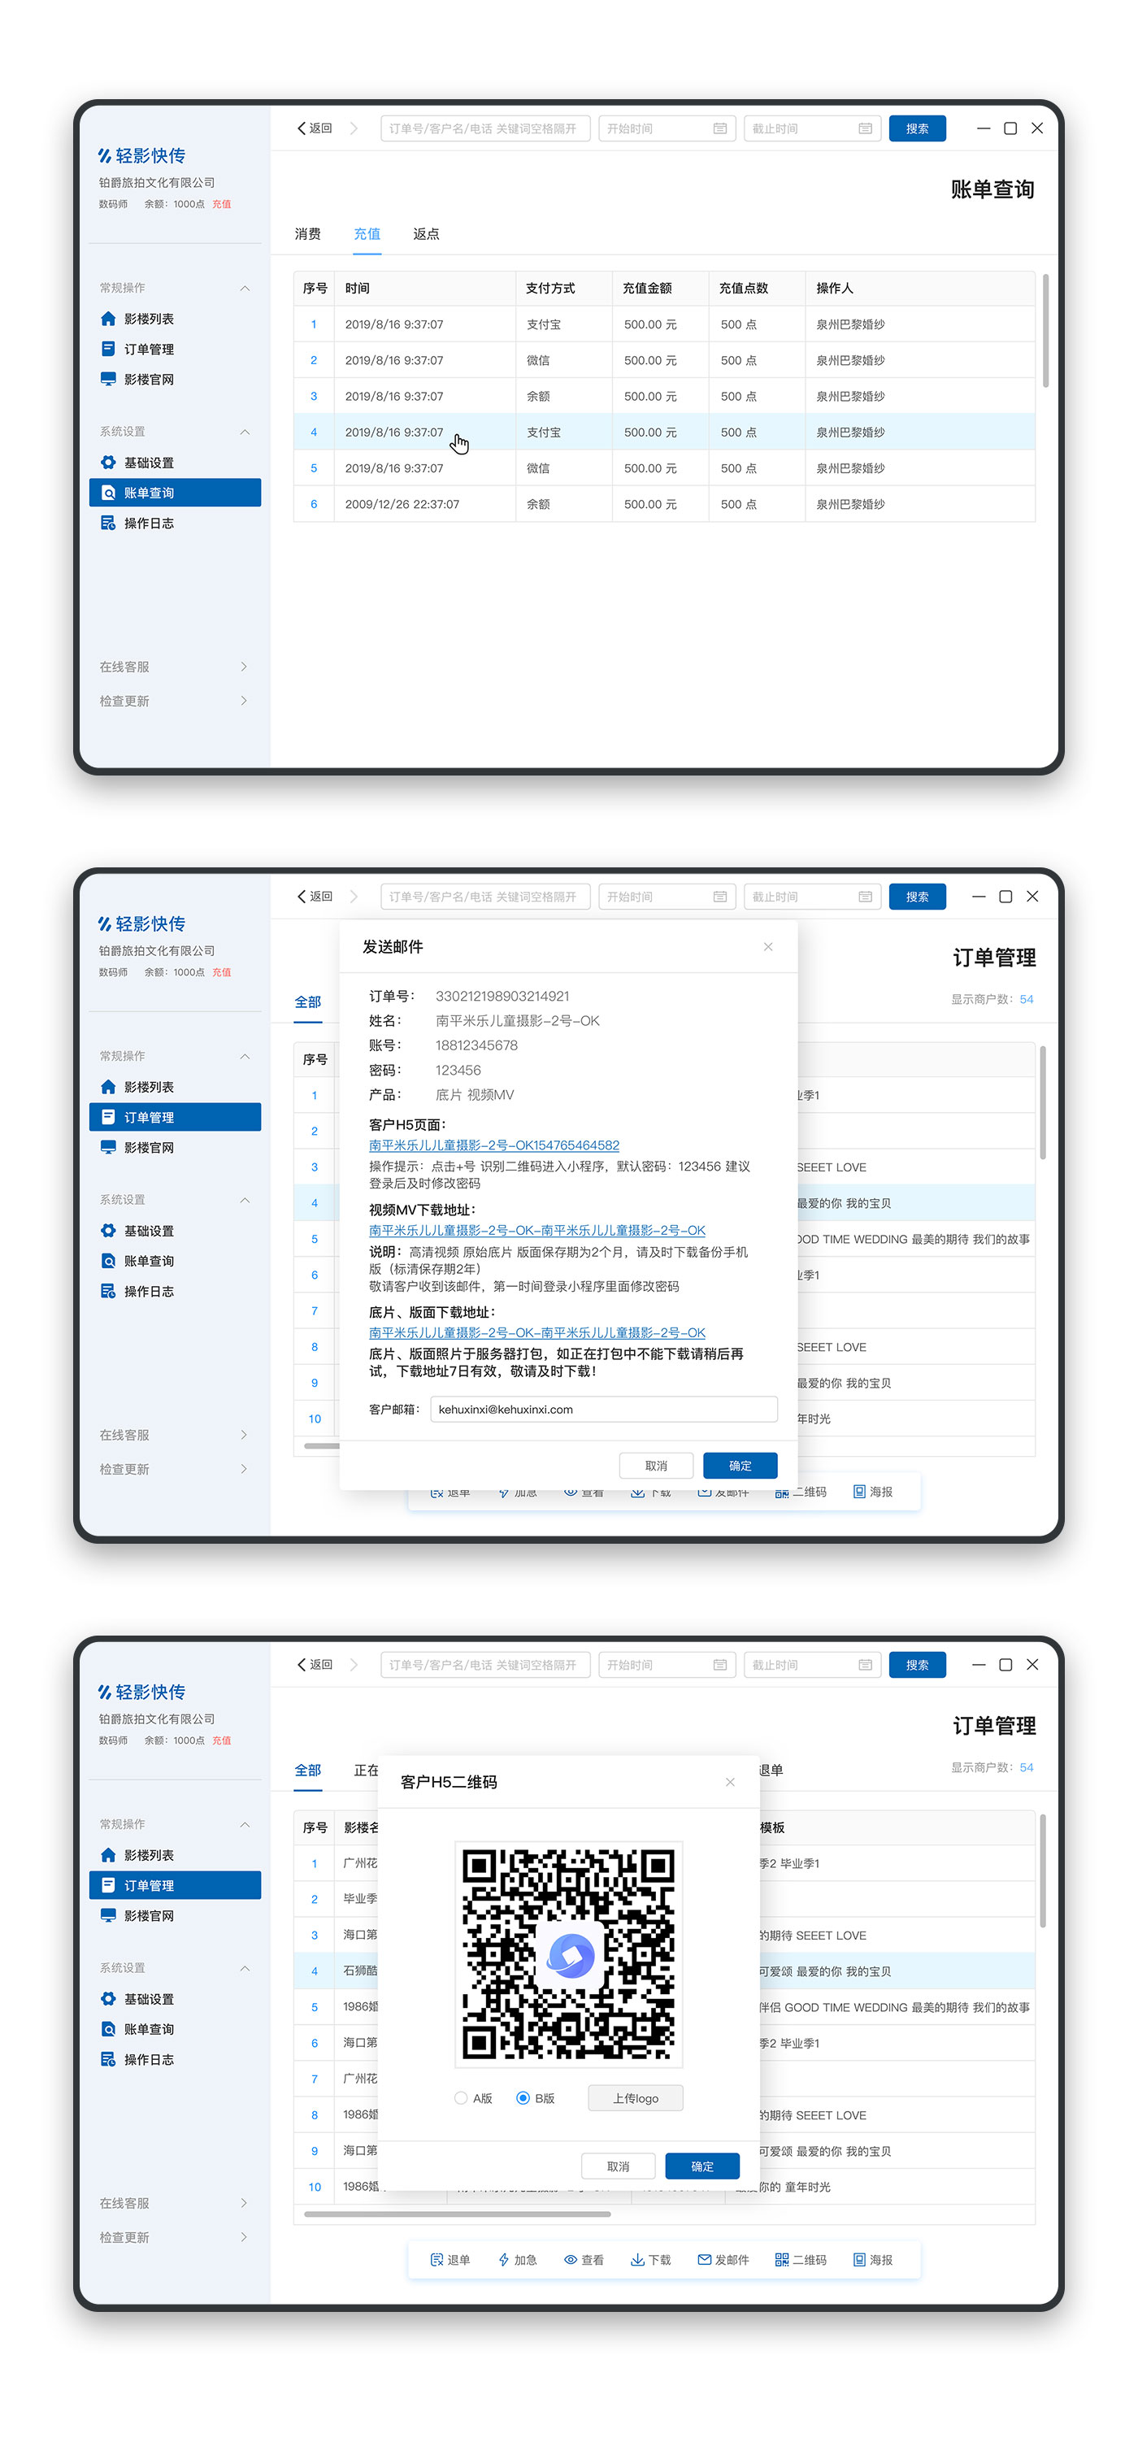1138x2455 pixels.
Task: Click 查看 eye icon in bottom window toolbar
Action: click(570, 2260)
